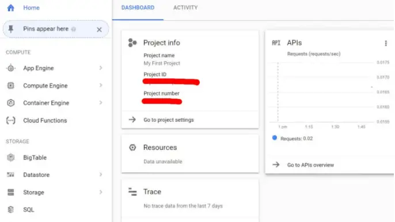Image resolution: width=395 pixels, height=222 pixels.
Task: Click the pin icon in pins banner
Action: 10,29
